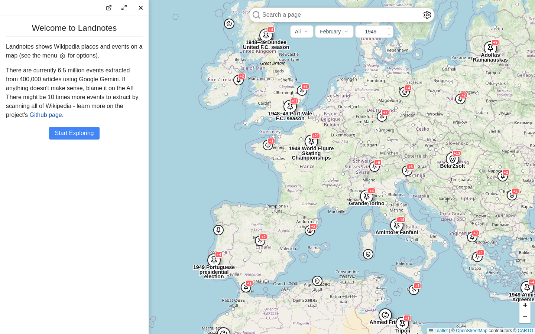Click the +3 marker near Thessaloniki
This screenshot has width=535, height=334.
[x=472, y=237]
